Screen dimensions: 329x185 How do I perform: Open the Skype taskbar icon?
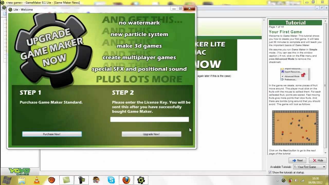click(x=111, y=180)
